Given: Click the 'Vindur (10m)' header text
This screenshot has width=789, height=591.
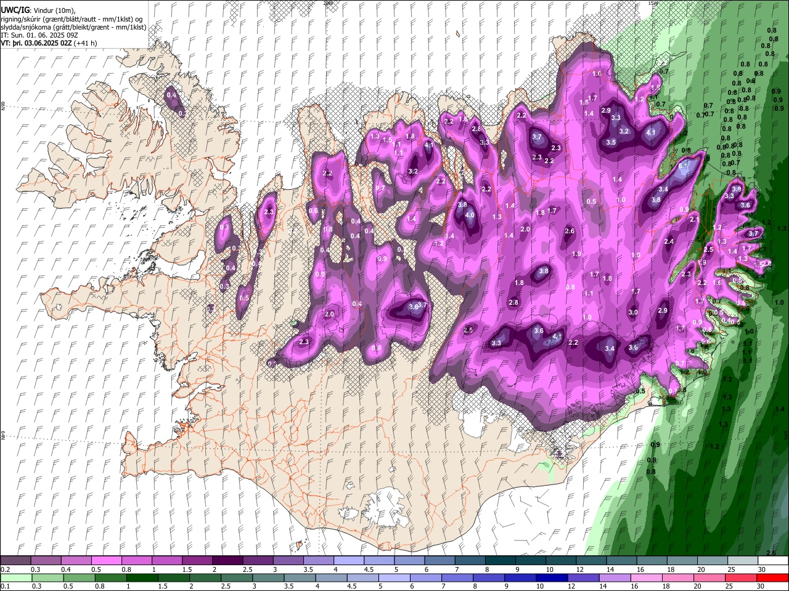Looking at the screenshot, I should click(53, 10).
